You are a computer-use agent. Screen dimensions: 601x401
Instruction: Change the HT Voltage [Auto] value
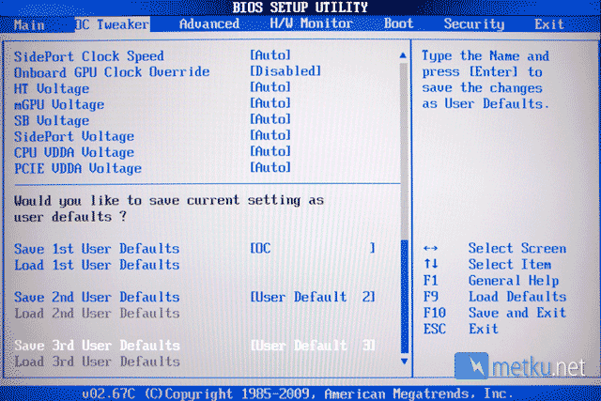tap(270, 87)
